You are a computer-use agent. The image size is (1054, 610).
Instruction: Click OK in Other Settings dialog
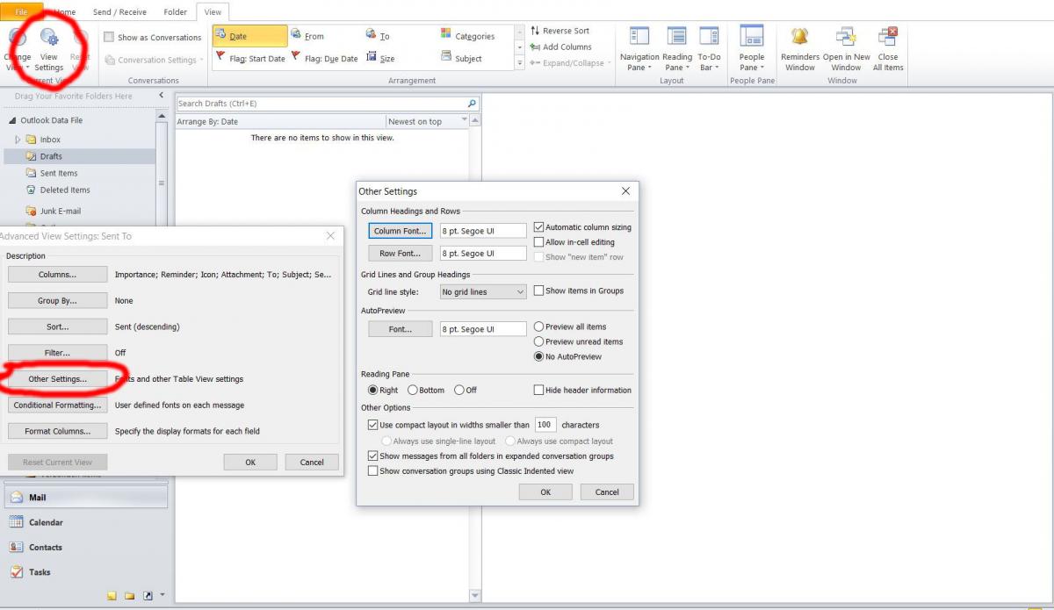545,492
